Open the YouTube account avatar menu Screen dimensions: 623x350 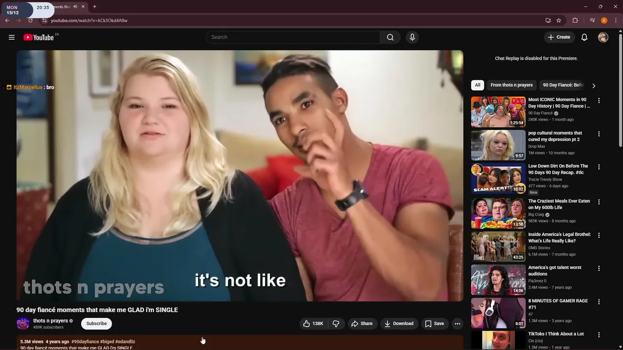[603, 37]
